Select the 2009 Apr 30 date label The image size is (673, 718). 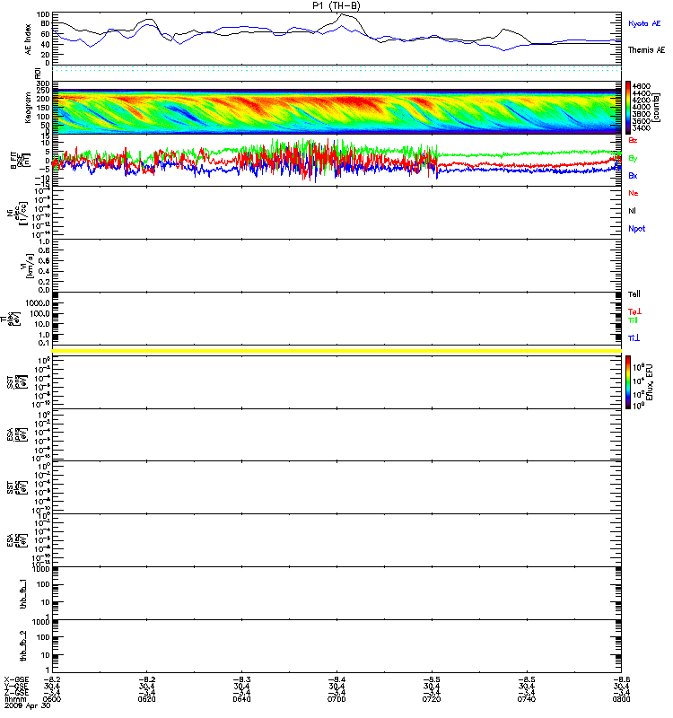(27, 705)
